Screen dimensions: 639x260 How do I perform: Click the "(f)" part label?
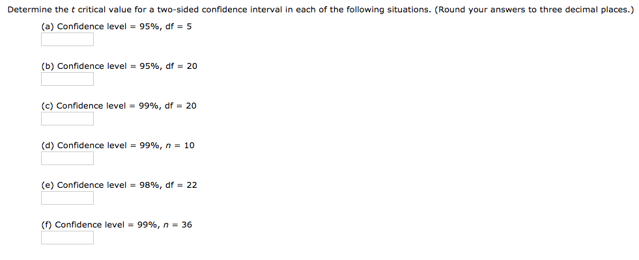47,225
